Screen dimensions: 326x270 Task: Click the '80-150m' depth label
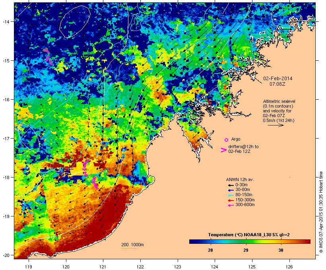click(244, 195)
